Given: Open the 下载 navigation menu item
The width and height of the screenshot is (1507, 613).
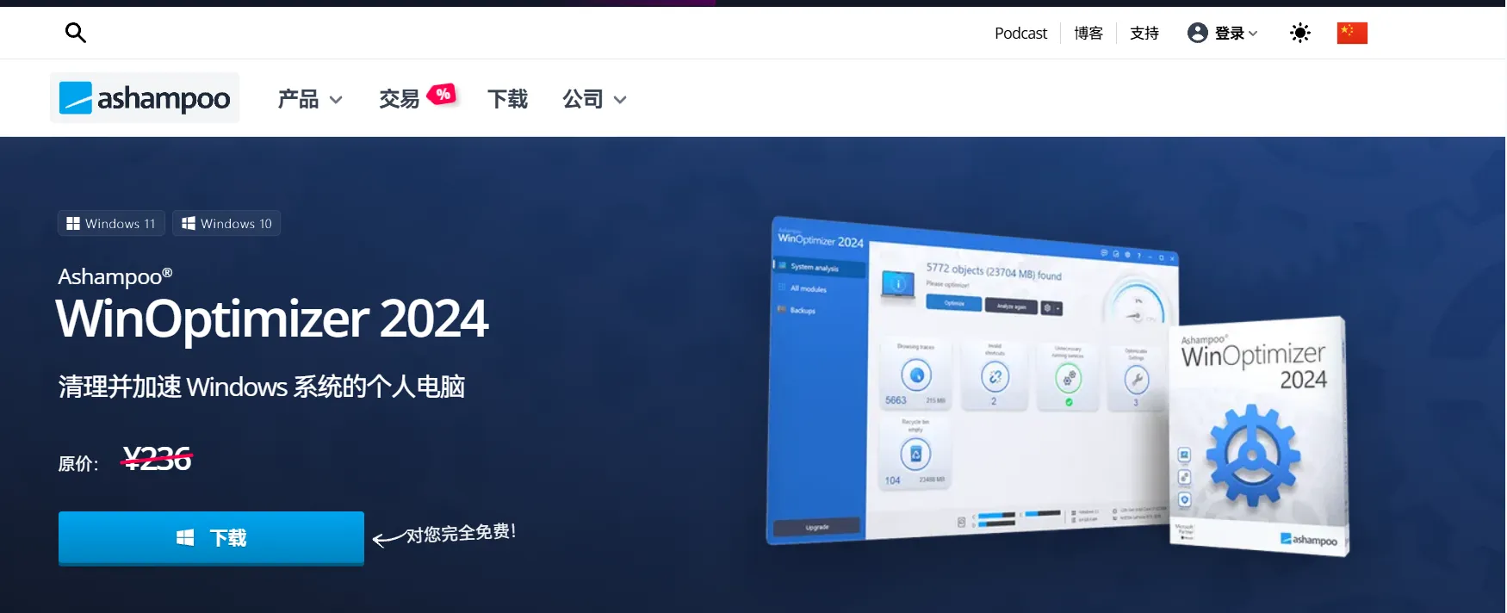Looking at the screenshot, I should 507,99.
